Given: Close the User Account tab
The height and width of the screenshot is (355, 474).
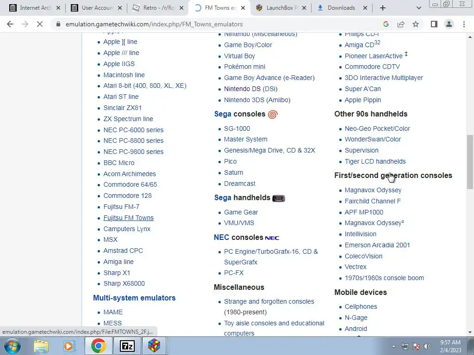Looking at the screenshot, I should 120,8.
